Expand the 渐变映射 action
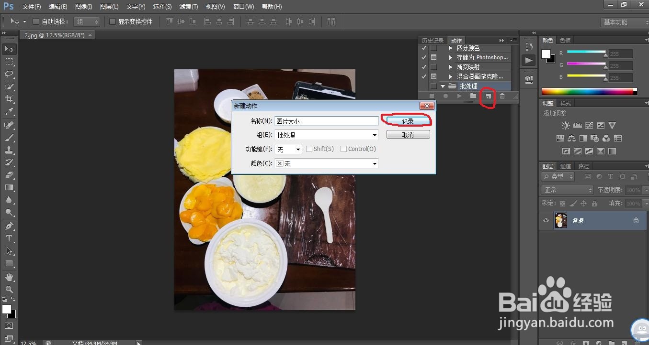The height and width of the screenshot is (345, 649). click(451, 67)
